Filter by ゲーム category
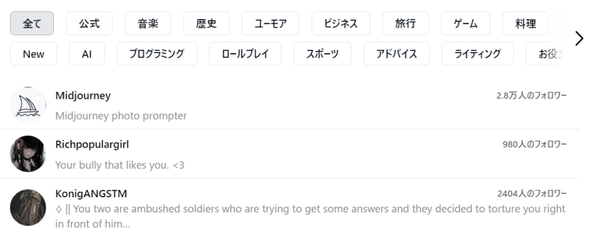The image size is (593, 232). (466, 23)
